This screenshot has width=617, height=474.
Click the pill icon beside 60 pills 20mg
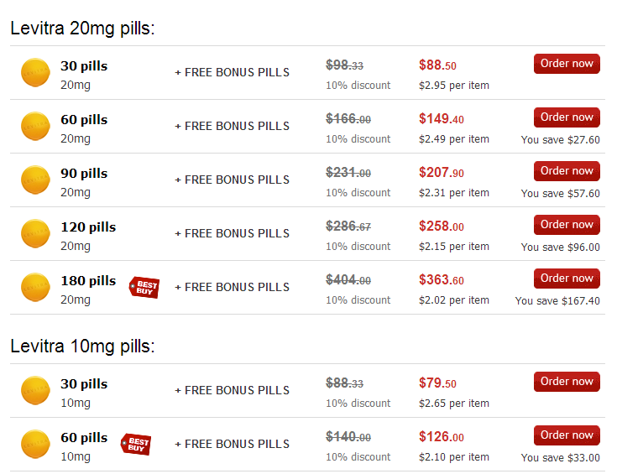[x=35, y=127]
